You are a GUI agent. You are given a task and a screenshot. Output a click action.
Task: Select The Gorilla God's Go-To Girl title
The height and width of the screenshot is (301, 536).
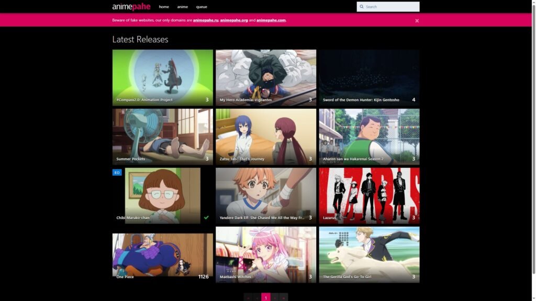pos(347,277)
